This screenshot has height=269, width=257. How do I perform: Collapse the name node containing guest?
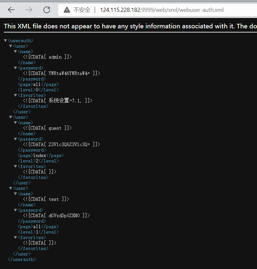coord(15,123)
